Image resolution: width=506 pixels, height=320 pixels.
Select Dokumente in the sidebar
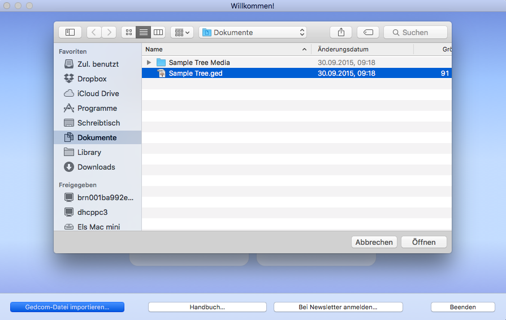tap(97, 137)
